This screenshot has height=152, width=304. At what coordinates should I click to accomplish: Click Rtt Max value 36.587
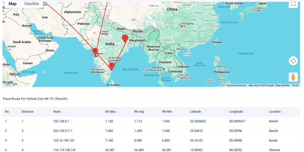coord(110,150)
